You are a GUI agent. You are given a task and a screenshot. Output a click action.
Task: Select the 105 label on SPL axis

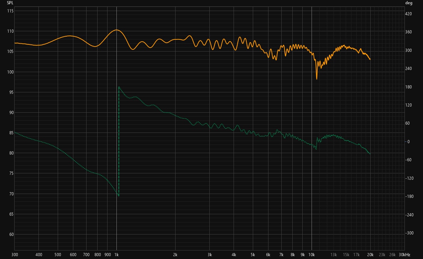pos(10,52)
